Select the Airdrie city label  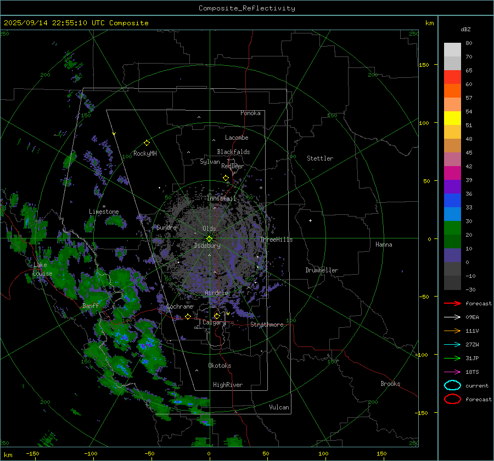(216, 293)
